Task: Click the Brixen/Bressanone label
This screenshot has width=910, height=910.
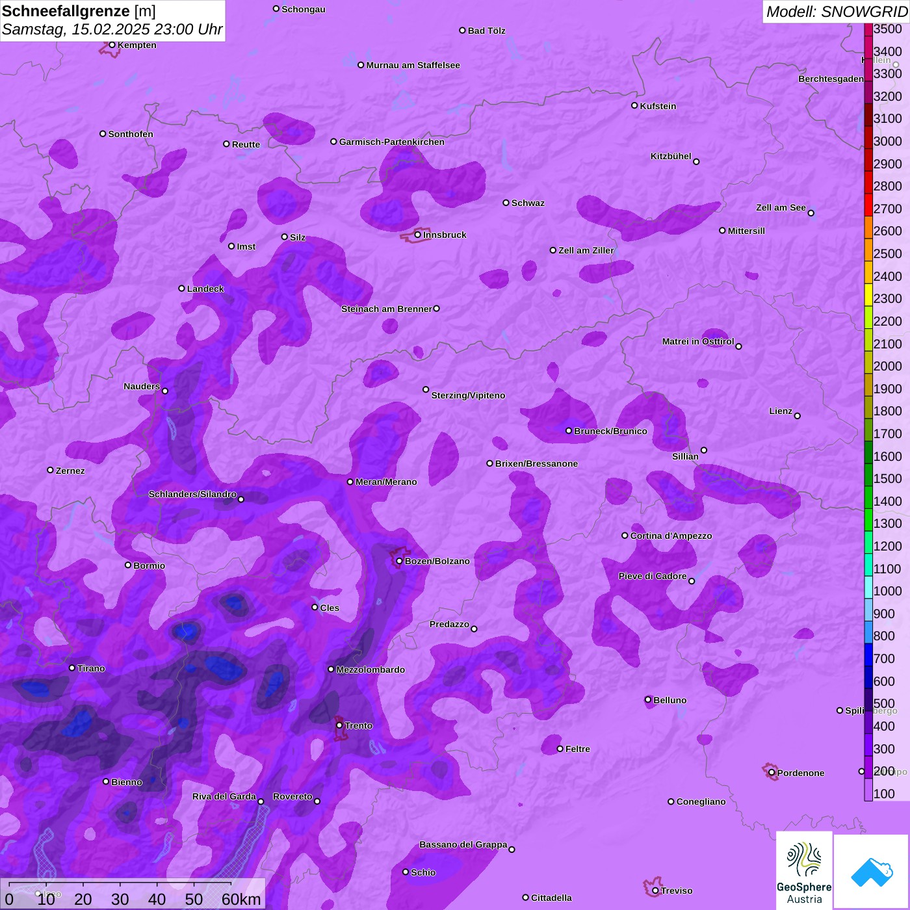Action: point(536,463)
